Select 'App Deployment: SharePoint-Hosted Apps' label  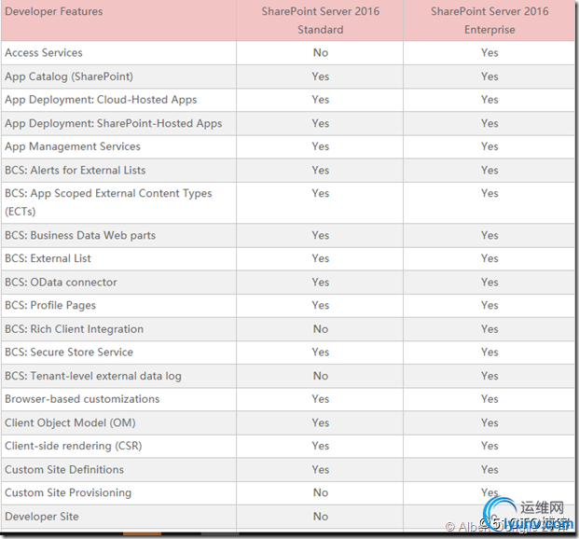point(114,123)
